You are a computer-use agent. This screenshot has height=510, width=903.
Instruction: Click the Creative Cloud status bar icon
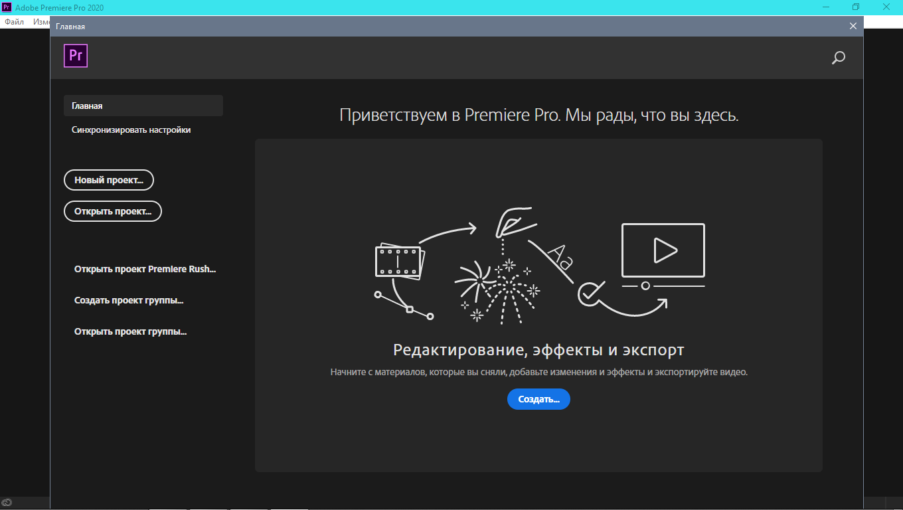coord(7,503)
